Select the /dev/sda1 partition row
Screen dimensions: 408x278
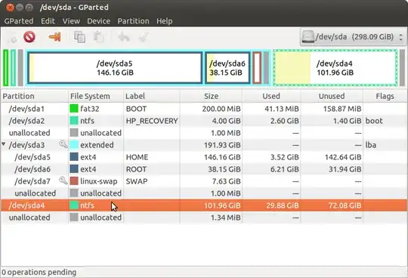tap(204, 109)
